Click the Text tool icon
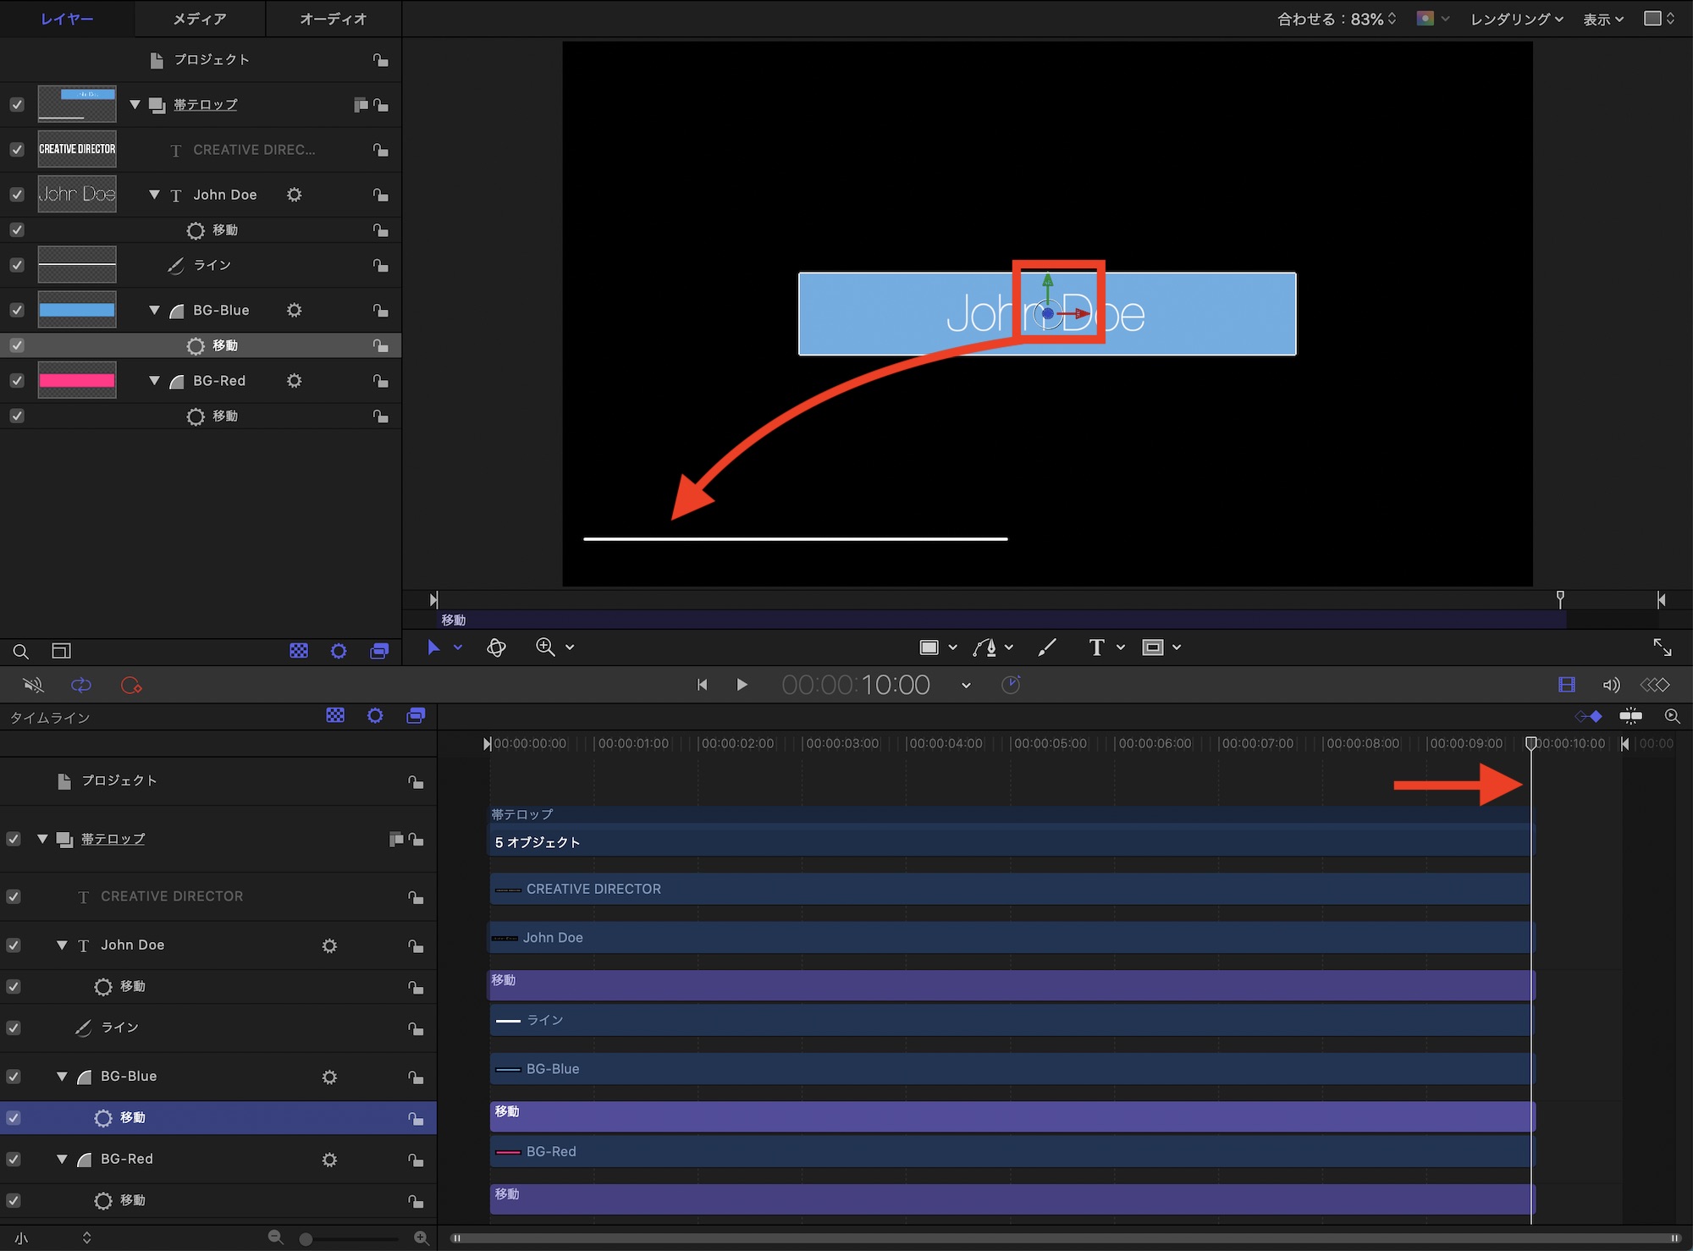 1096,648
